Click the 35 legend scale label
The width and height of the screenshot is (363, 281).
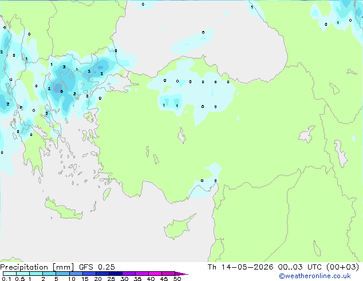pos(137,279)
